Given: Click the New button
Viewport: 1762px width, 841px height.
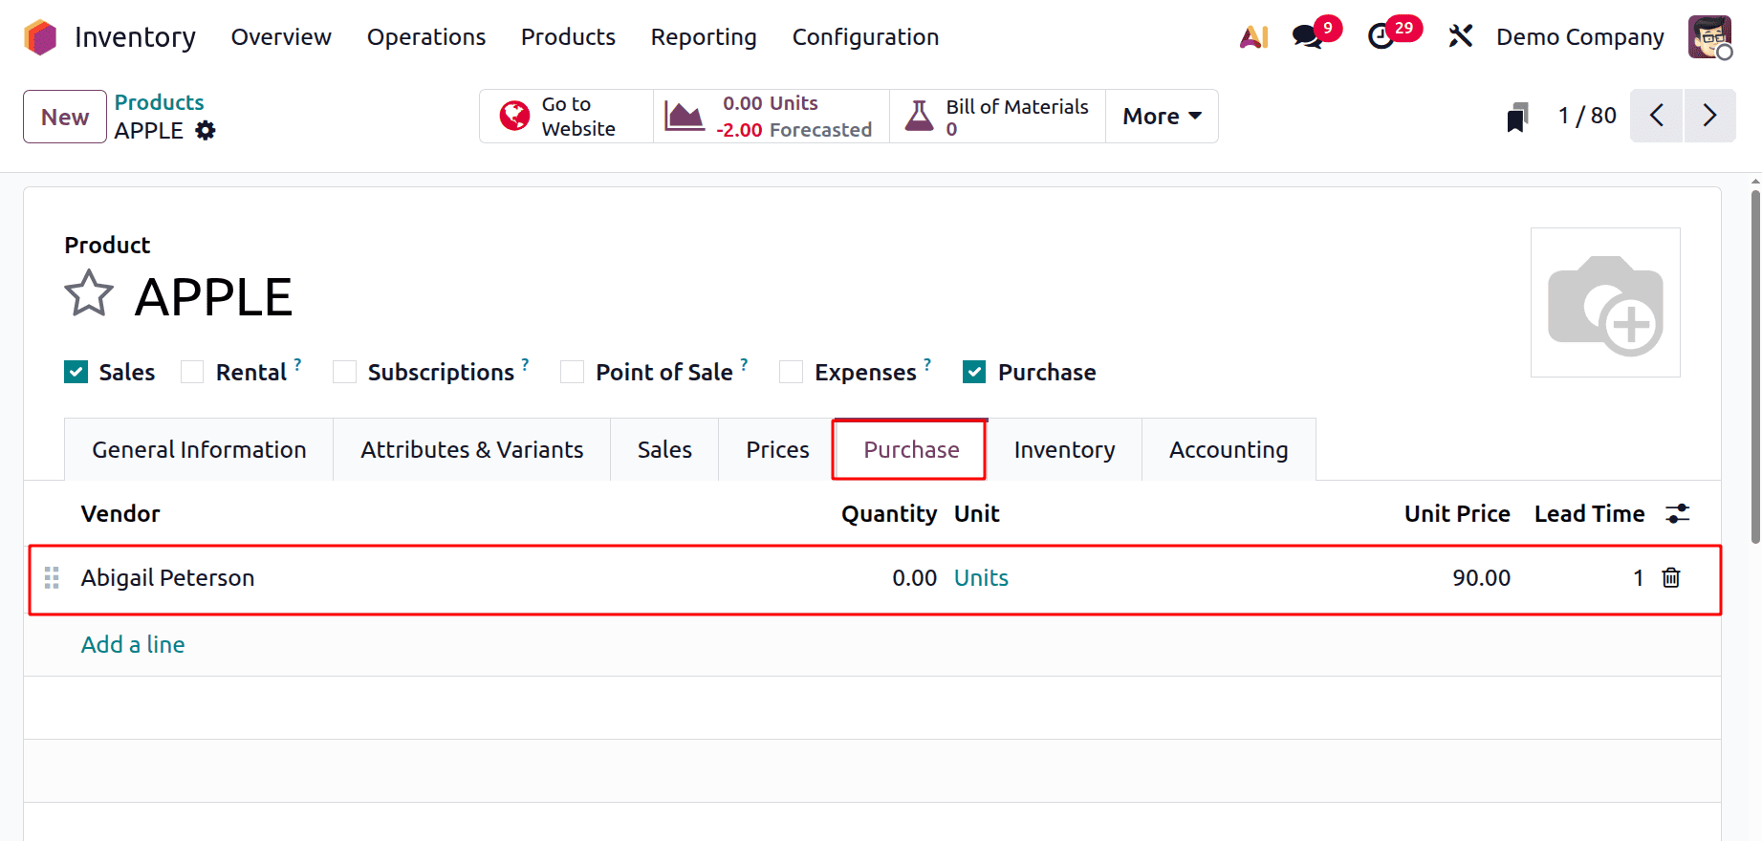Looking at the screenshot, I should pyautogui.click(x=65, y=117).
